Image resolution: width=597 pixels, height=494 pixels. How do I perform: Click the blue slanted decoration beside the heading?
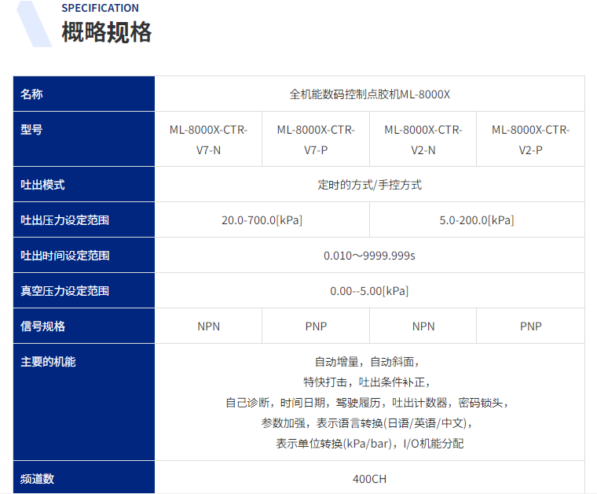click(34, 24)
